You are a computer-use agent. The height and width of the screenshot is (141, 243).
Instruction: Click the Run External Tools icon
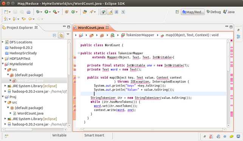55,12
